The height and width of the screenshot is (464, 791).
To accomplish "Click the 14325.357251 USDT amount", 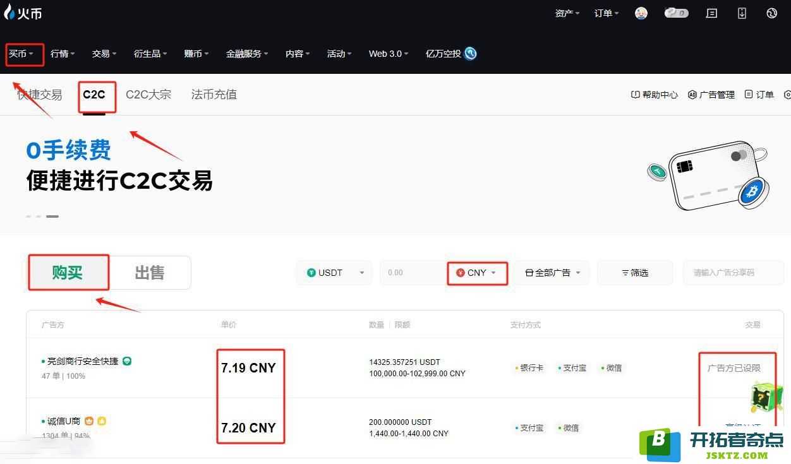I will tap(404, 362).
